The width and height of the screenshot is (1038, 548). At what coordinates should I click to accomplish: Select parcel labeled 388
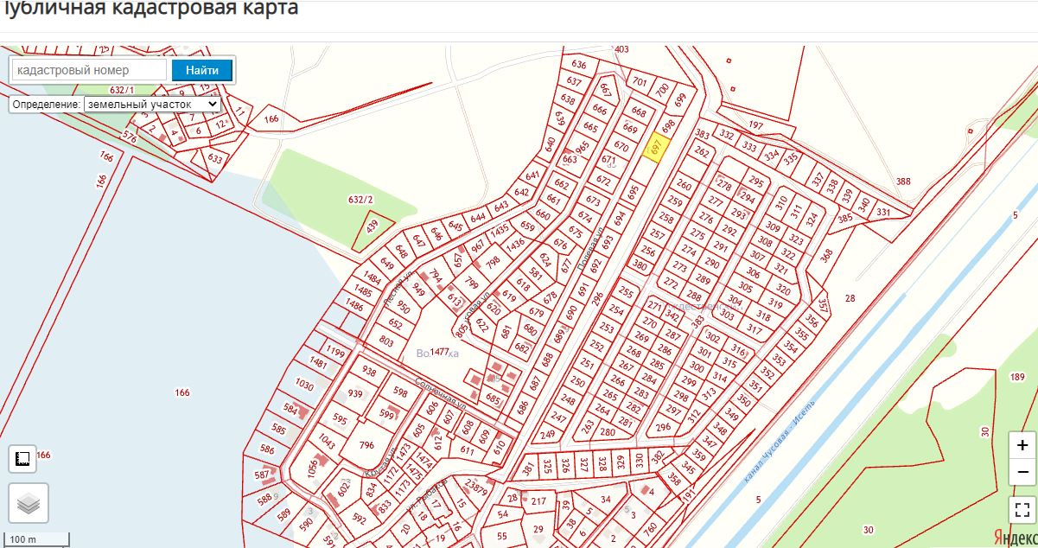tap(903, 182)
